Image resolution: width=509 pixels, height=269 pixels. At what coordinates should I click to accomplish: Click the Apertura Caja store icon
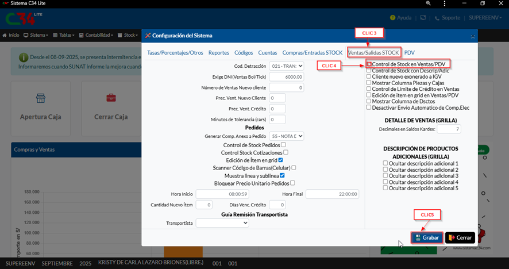tap(40, 98)
